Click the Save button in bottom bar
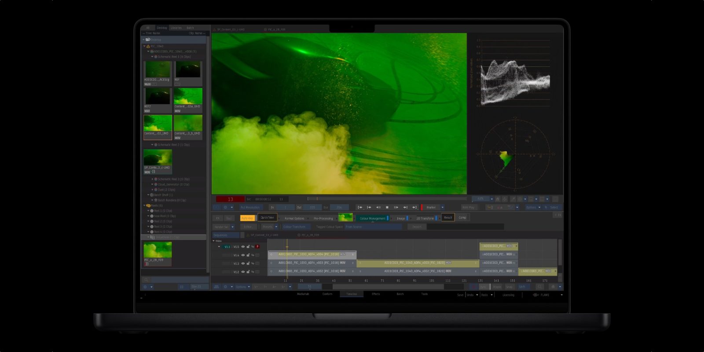The width and height of the screenshot is (704, 352). 460,295
